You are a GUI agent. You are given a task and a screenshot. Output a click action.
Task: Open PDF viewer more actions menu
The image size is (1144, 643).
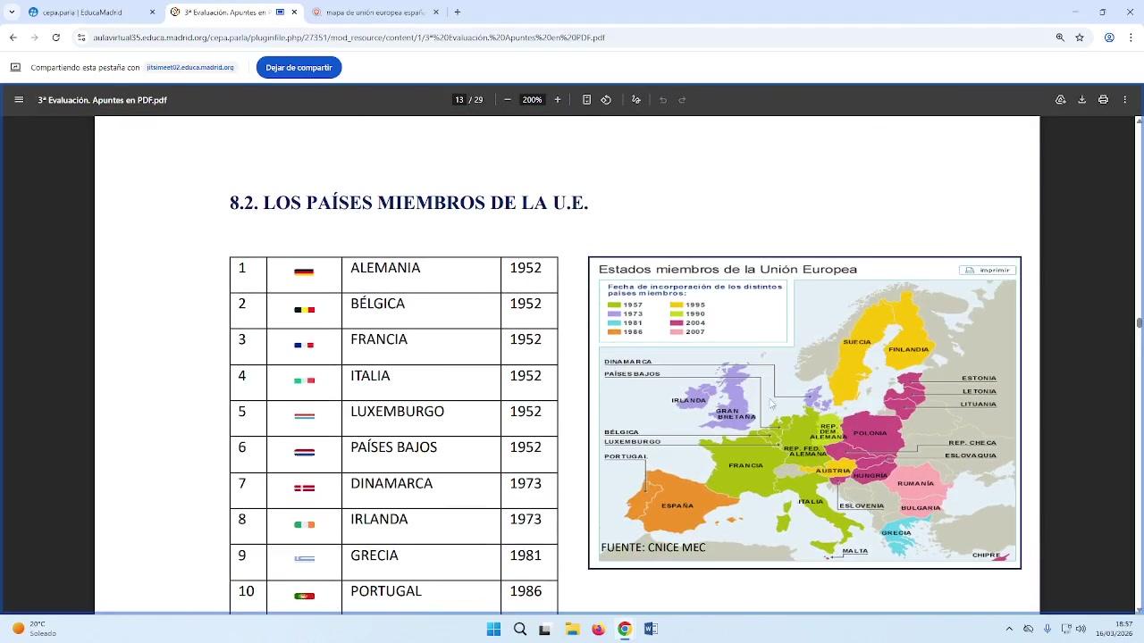click(x=1125, y=100)
